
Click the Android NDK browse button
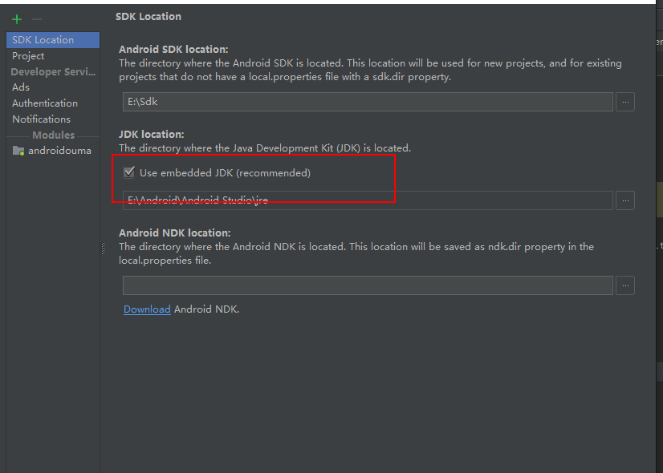point(625,285)
